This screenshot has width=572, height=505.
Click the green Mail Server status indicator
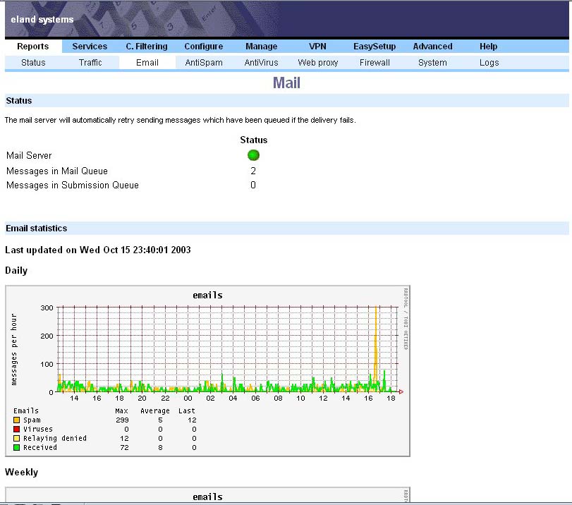(x=253, y=155)
